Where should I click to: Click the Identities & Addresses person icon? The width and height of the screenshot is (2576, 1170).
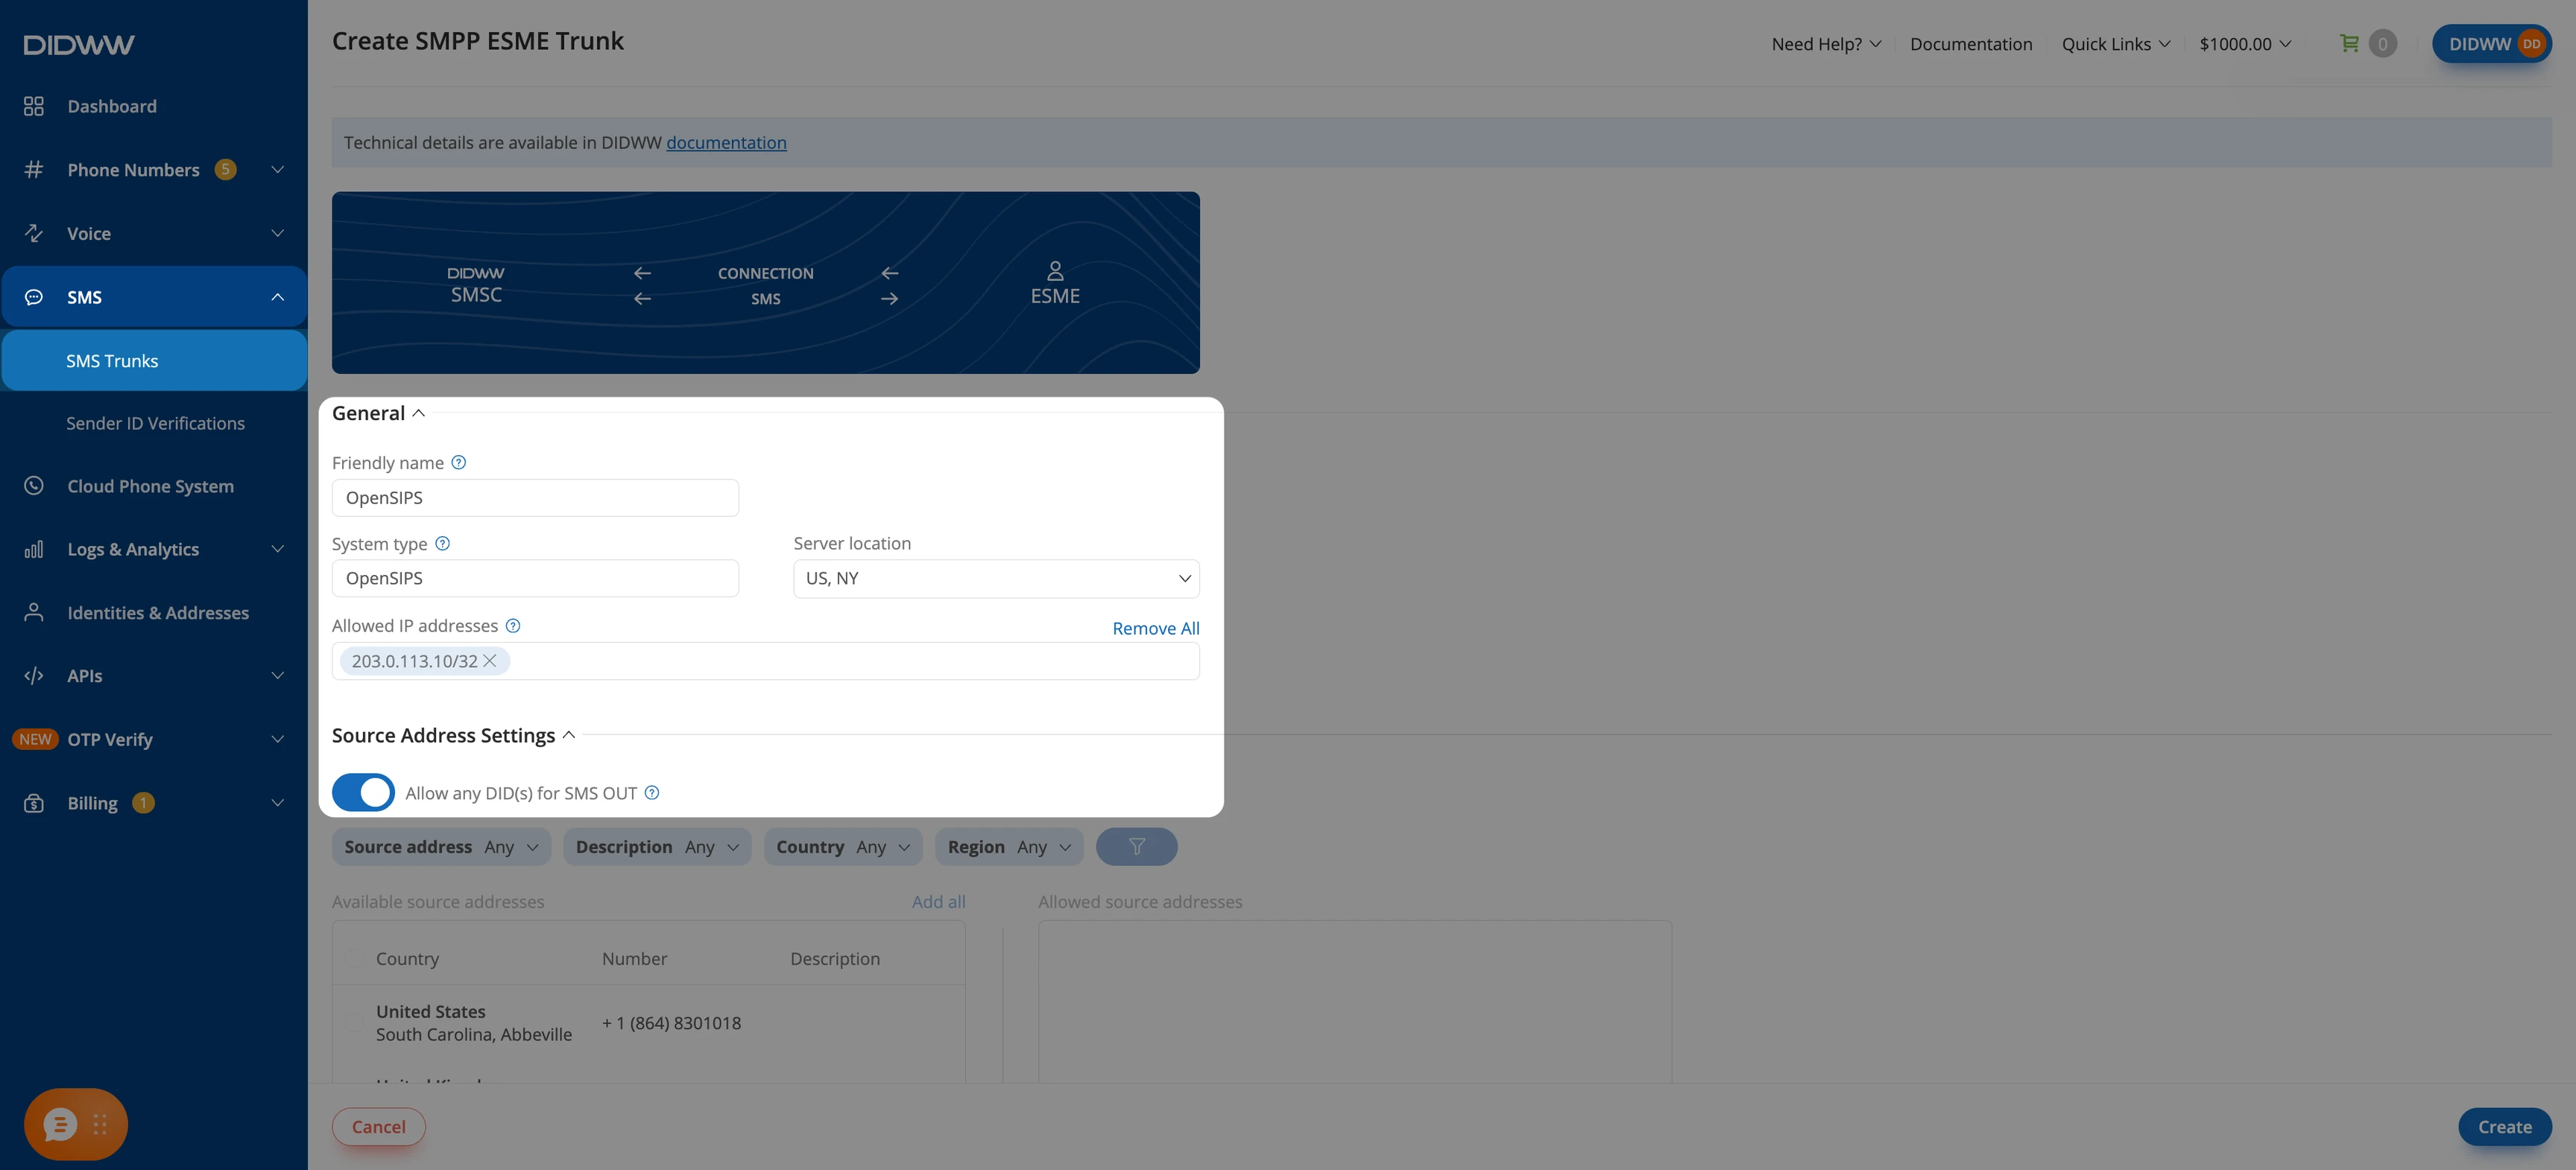(x=34, y=612)
